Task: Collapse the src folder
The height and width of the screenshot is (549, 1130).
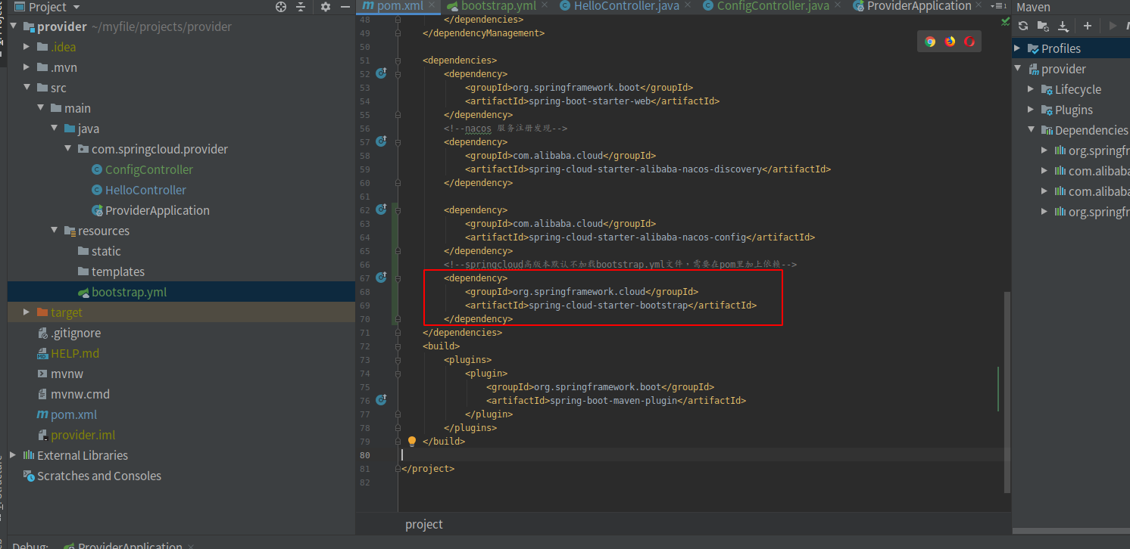Action: click(27, 88)
